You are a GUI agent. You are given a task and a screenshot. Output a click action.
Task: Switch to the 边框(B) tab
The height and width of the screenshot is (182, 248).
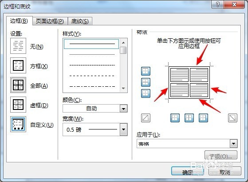pos(19,21)
